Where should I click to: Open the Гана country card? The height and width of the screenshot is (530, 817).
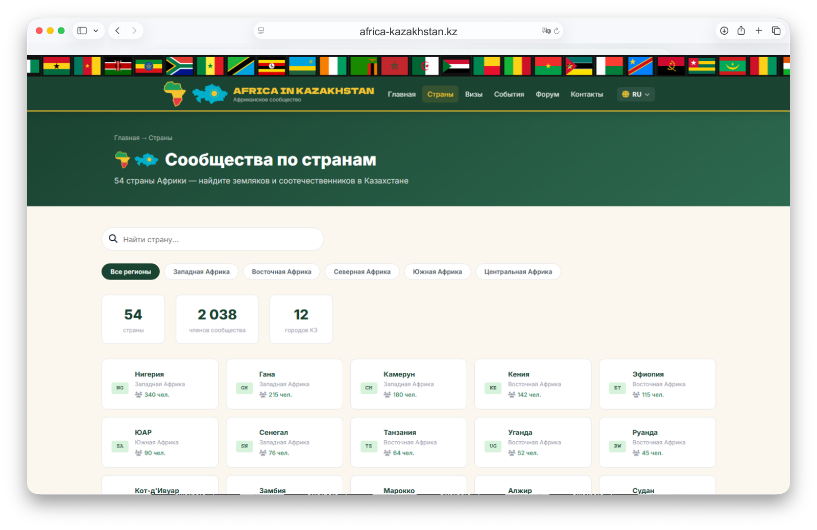[x=284, y=384]
